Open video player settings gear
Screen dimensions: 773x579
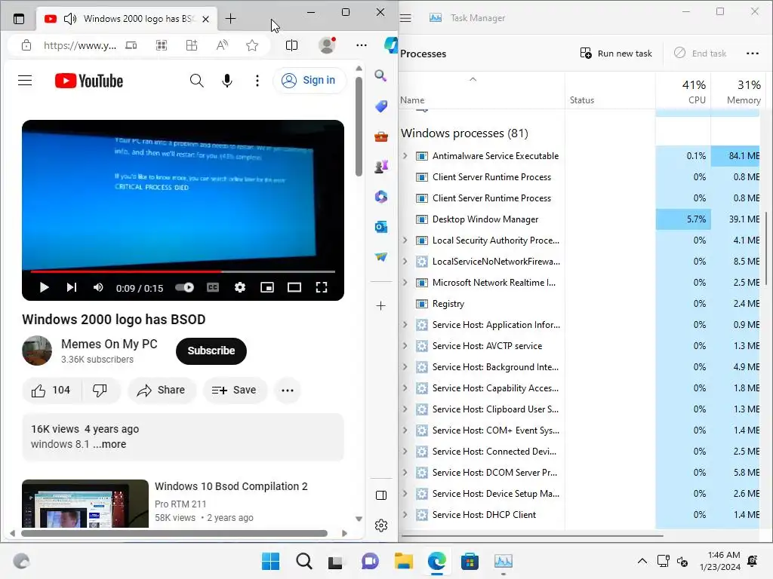coord(239,287)
